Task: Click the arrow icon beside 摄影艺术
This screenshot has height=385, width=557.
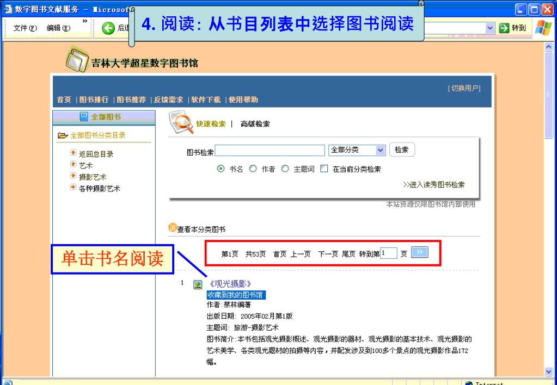Action: pyautogui.click(x=73, y=176)
